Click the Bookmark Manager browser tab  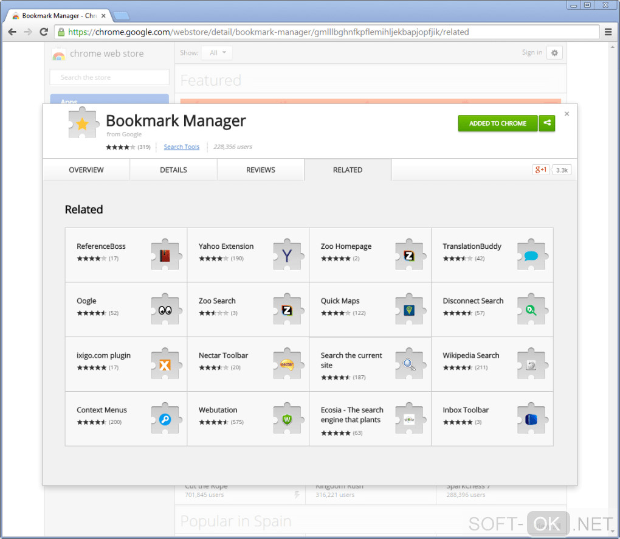[x=58, y=16]
